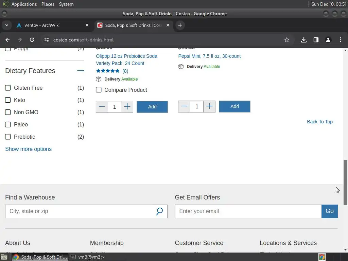Click the clock showing Sun Dec 10
This screenshot has height=261, width=348.
pos(329,4)
